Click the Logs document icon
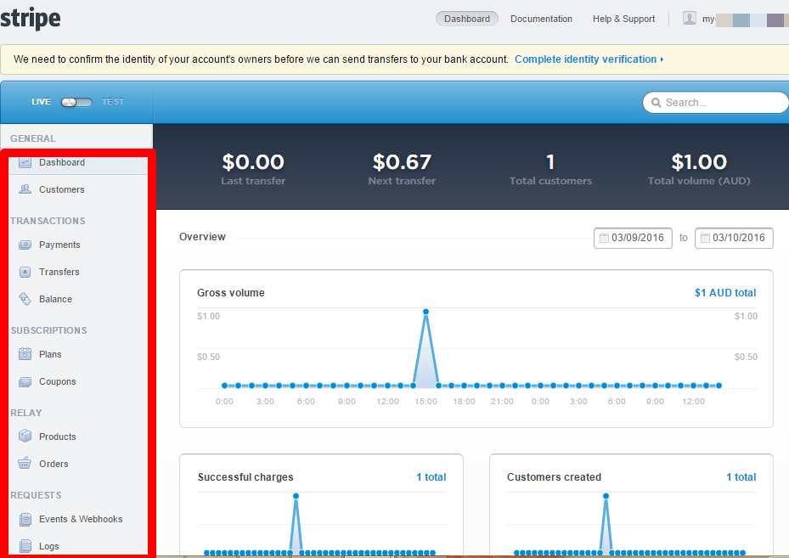Image resolution: width=789 pixels, height=558 pixels. pyautogui.click(x=25, y=545)
